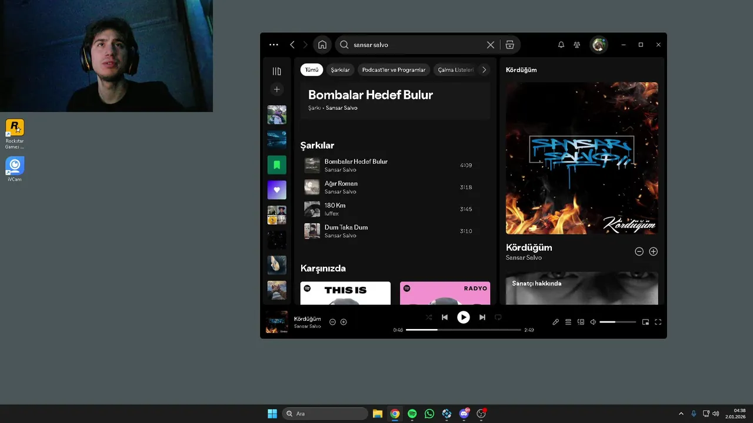The height and width of the screenshot is (423, 753).
Task: Adjust the volume slider
Action: [x=618, y=322]
